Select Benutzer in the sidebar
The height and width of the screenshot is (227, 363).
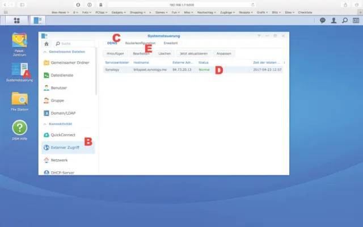[x=59, y=87]
